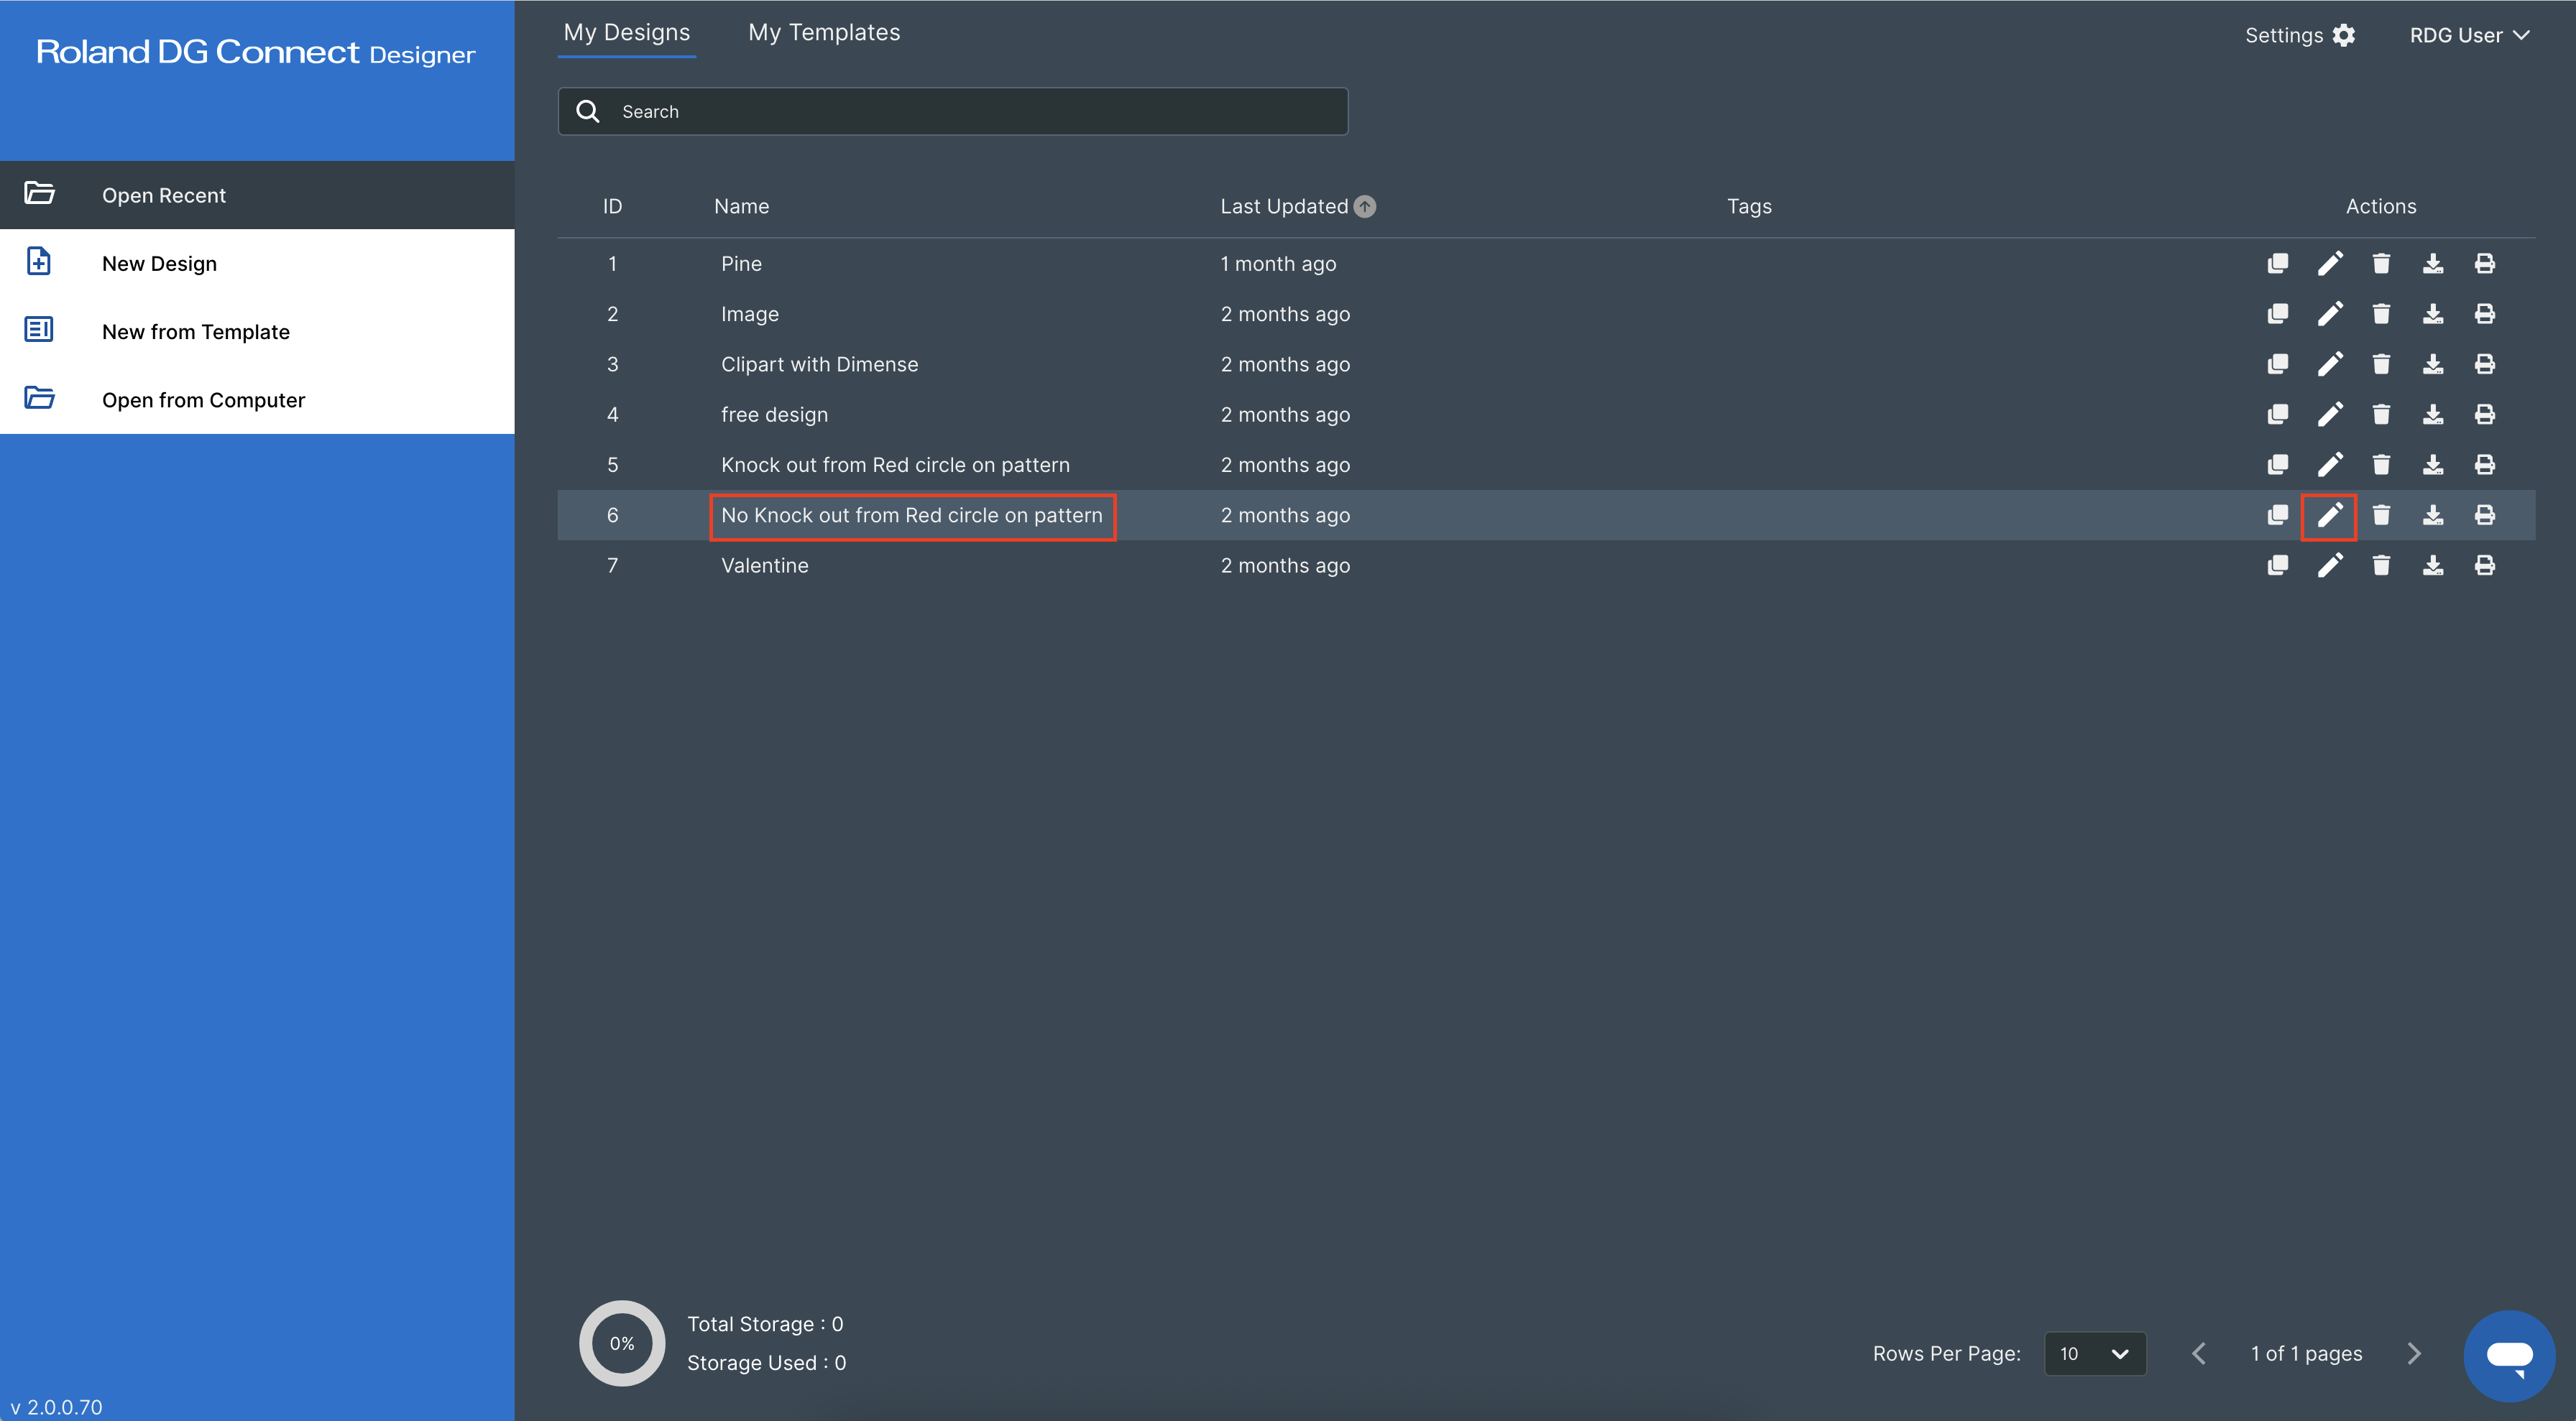This screenshot has height=1421, width=2576.
Task: Choose New from Template option
Action: 257,332
